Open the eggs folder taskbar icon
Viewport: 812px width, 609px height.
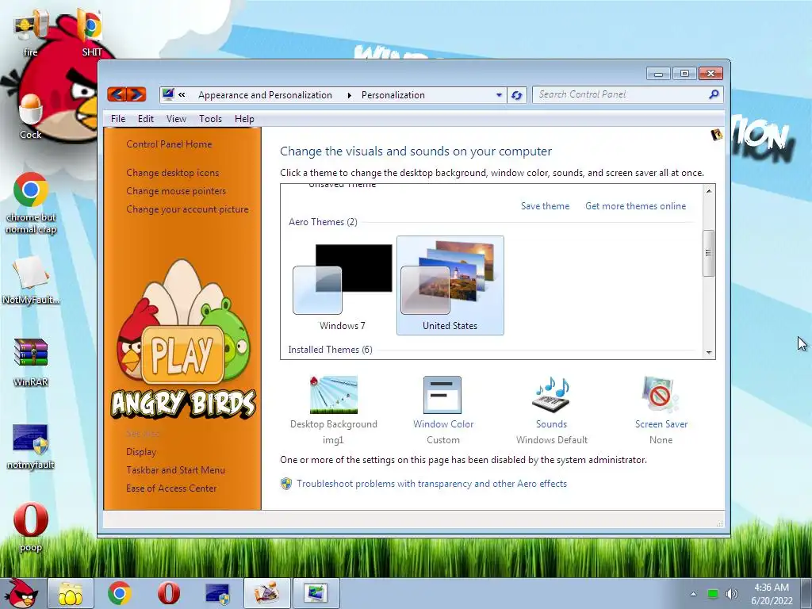pyautogui.click(x=71, y=593)
